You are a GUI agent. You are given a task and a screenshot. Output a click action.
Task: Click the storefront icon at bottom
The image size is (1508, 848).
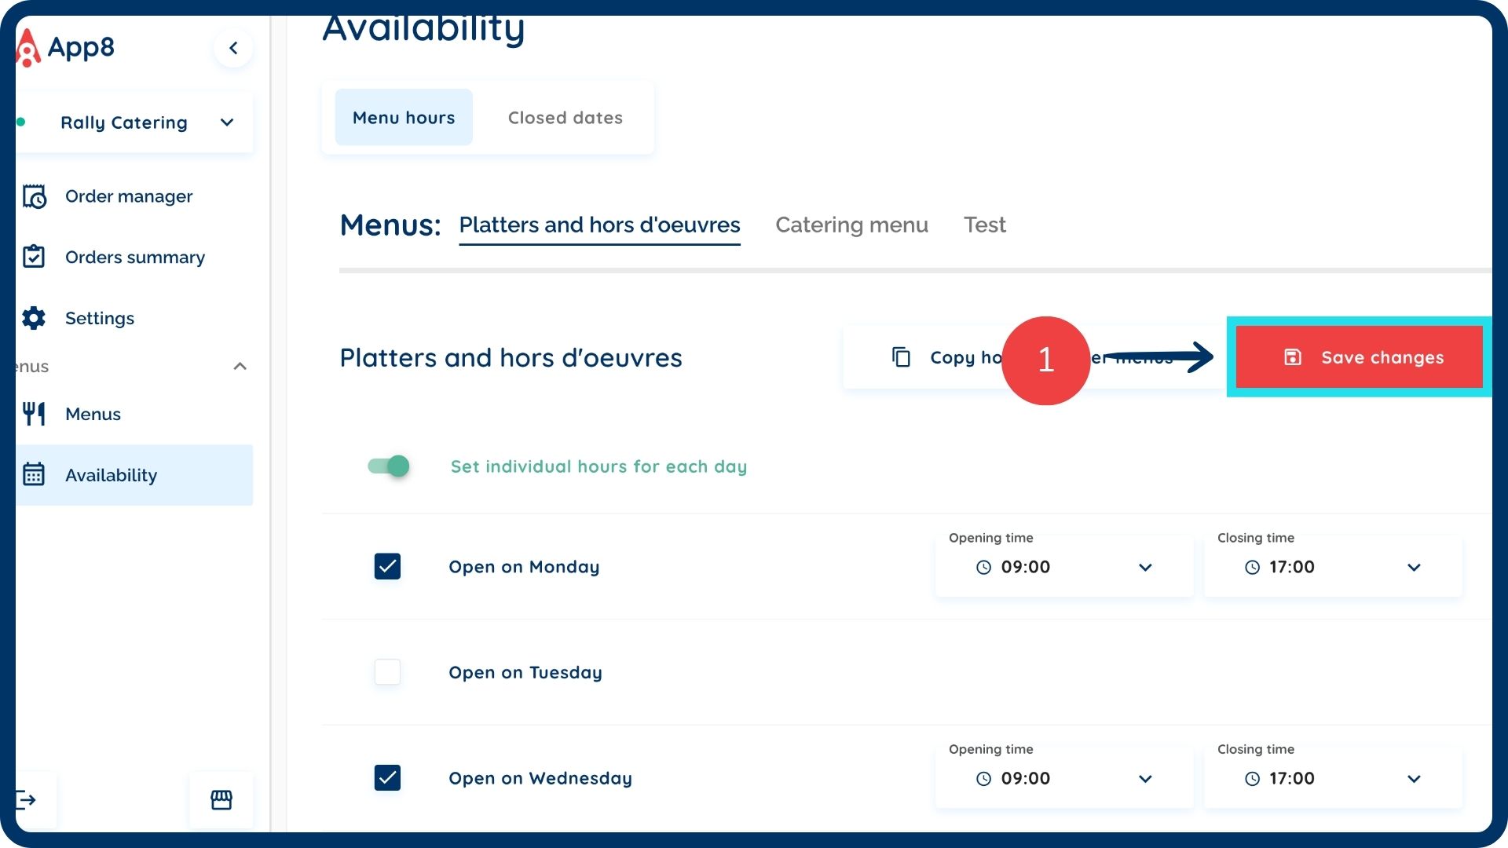(221, 800)
